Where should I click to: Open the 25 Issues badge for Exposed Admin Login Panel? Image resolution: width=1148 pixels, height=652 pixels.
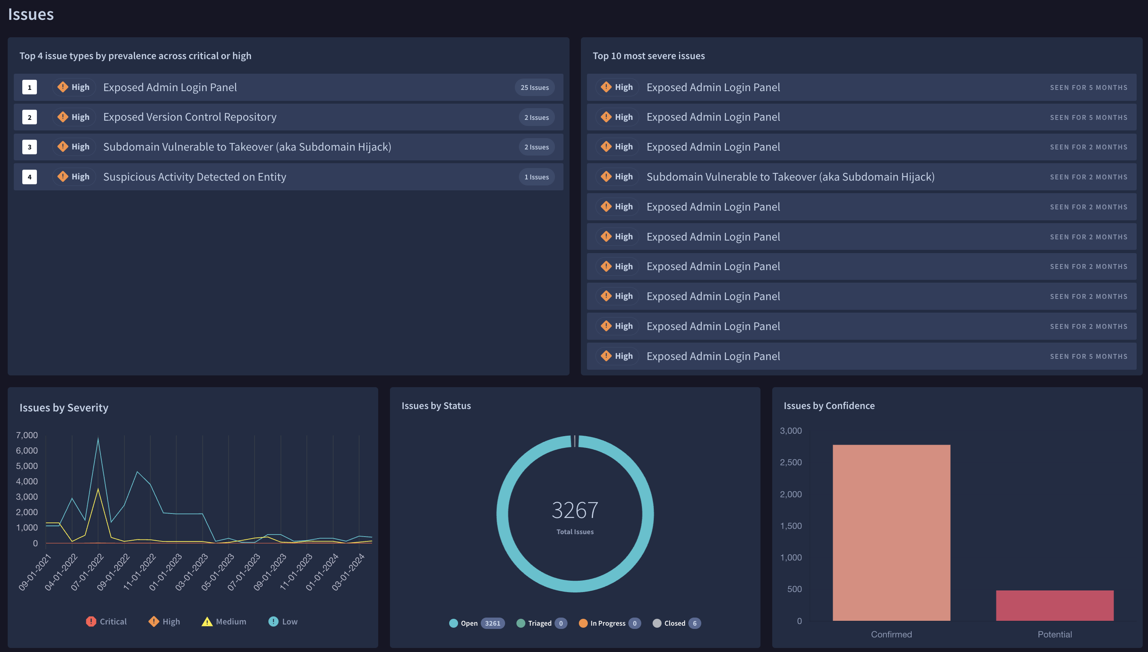pos(534,87)
